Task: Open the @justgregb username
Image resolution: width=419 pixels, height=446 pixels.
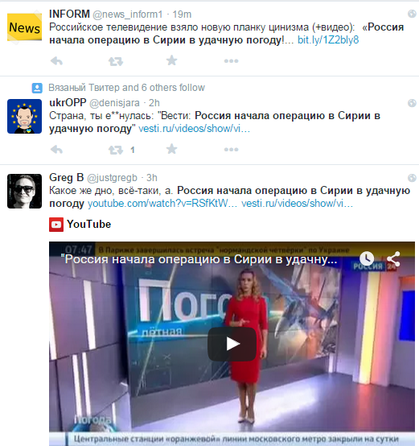Action: pos(112,178)
